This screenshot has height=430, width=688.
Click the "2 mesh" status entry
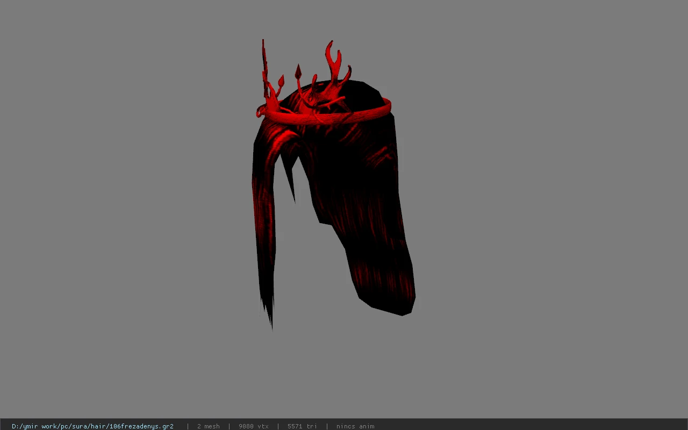pos(209,426)
